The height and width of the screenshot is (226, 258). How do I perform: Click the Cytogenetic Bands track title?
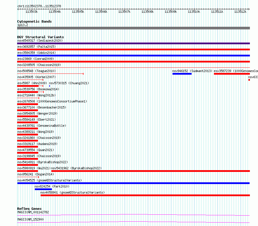[34, 21]
